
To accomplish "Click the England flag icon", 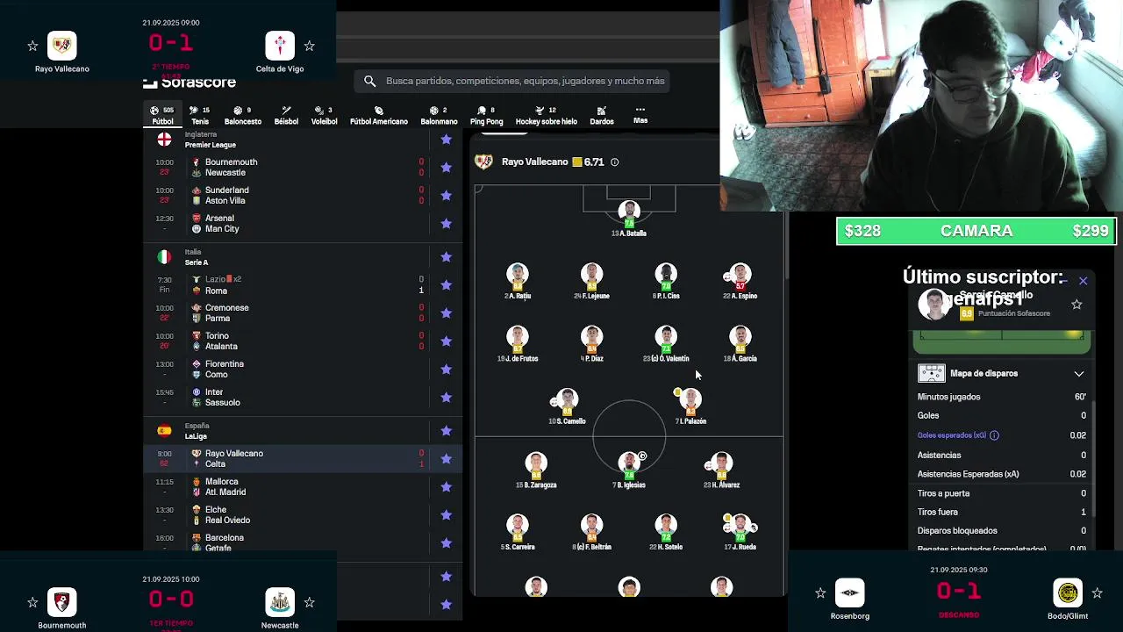I will [164, 140].
